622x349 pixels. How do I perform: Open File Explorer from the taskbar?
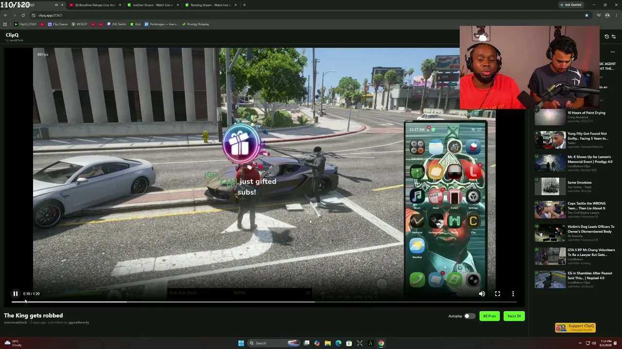tap(328, 343)
